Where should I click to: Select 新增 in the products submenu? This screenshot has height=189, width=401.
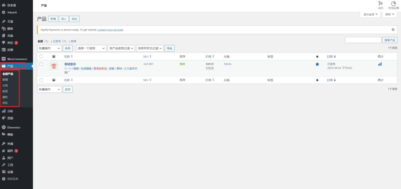(5, 80)
